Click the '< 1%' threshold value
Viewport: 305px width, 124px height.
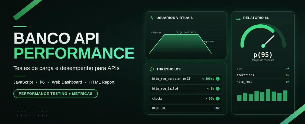tap(211, 89)
